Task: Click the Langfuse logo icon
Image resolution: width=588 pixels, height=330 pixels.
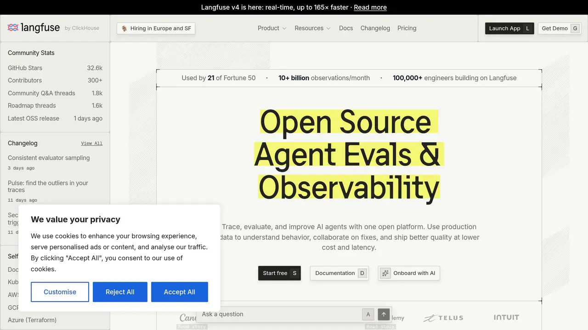Action: tap(13, 28)
